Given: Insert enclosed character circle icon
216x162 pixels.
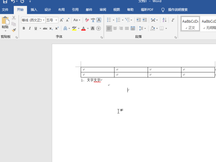Looking at the screenshot, I should point(99,28).
